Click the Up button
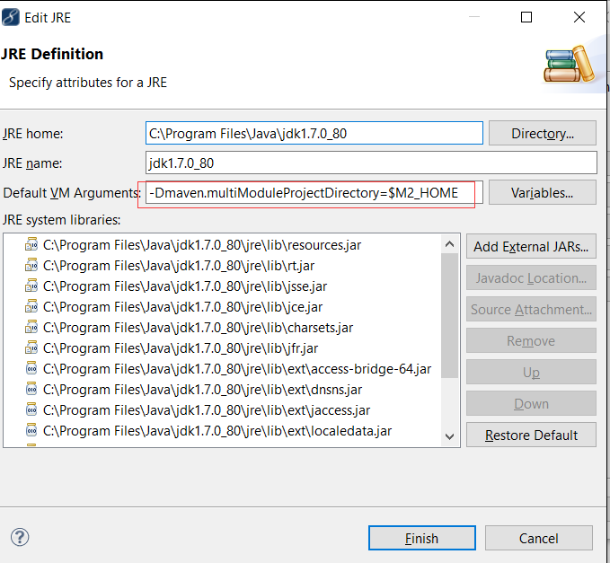Image resolution: width=610 pixels, height=563 pixels. click(531, 372)
